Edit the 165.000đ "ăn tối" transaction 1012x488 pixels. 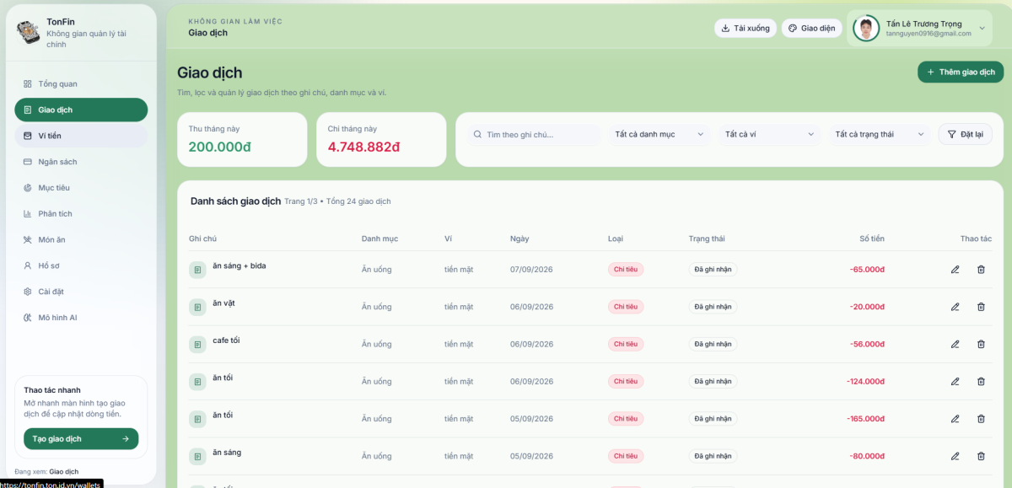coord(955,419)
